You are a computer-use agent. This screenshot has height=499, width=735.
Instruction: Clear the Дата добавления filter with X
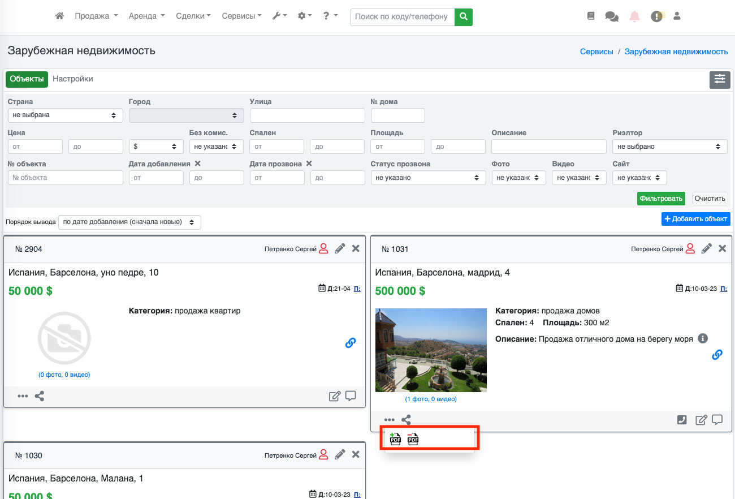[197, 164]
